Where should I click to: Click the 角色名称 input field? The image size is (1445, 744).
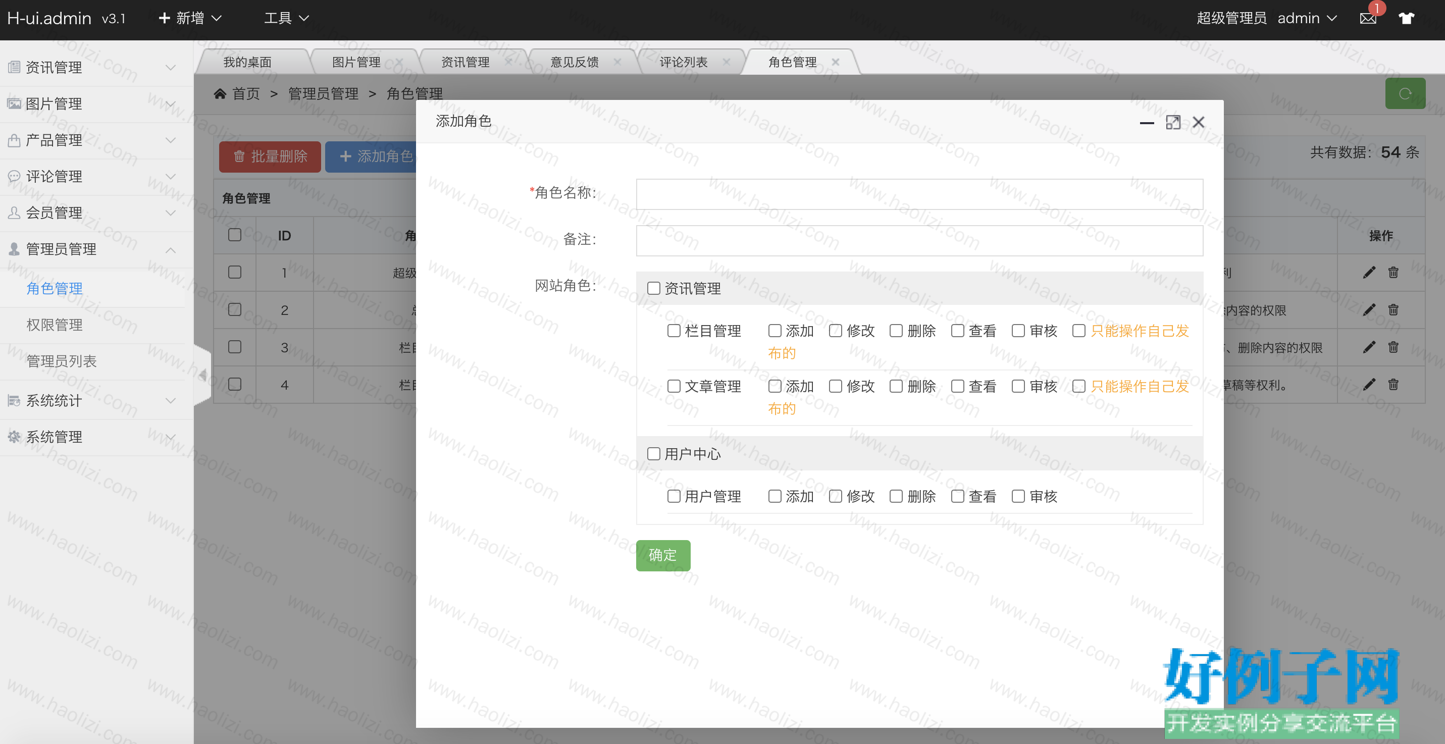[x=919, y=194]
